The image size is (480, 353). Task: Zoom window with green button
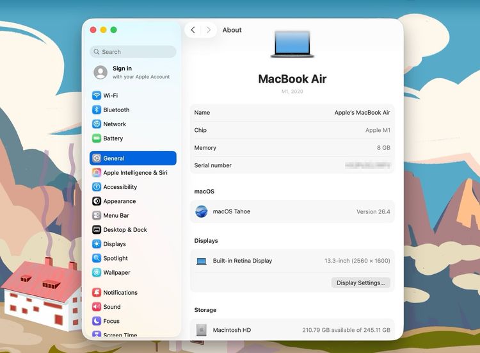[x=113, y=29]
